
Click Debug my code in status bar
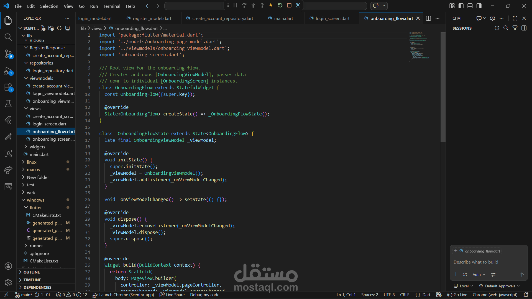click(x=204, y=295)
